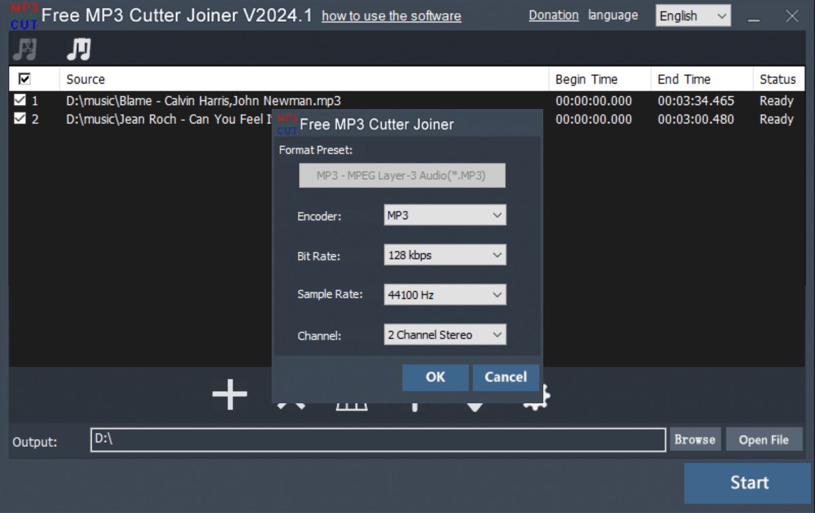
Task: Confirm format settings with OK
Action: coord(434,377)
